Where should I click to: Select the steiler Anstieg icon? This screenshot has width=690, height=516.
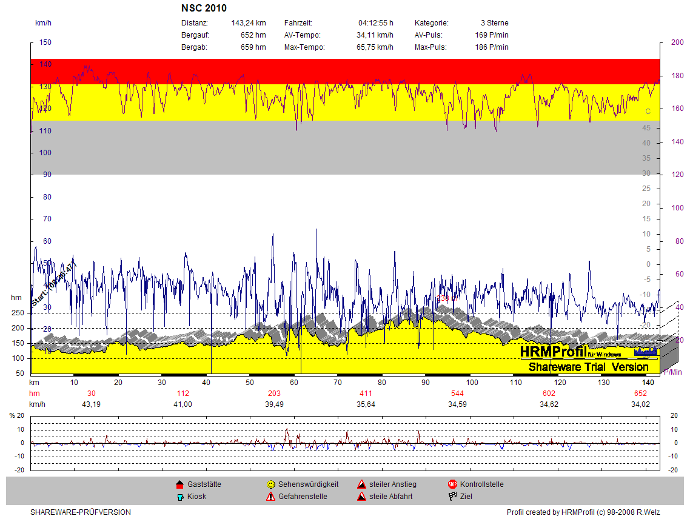(361, 484)
